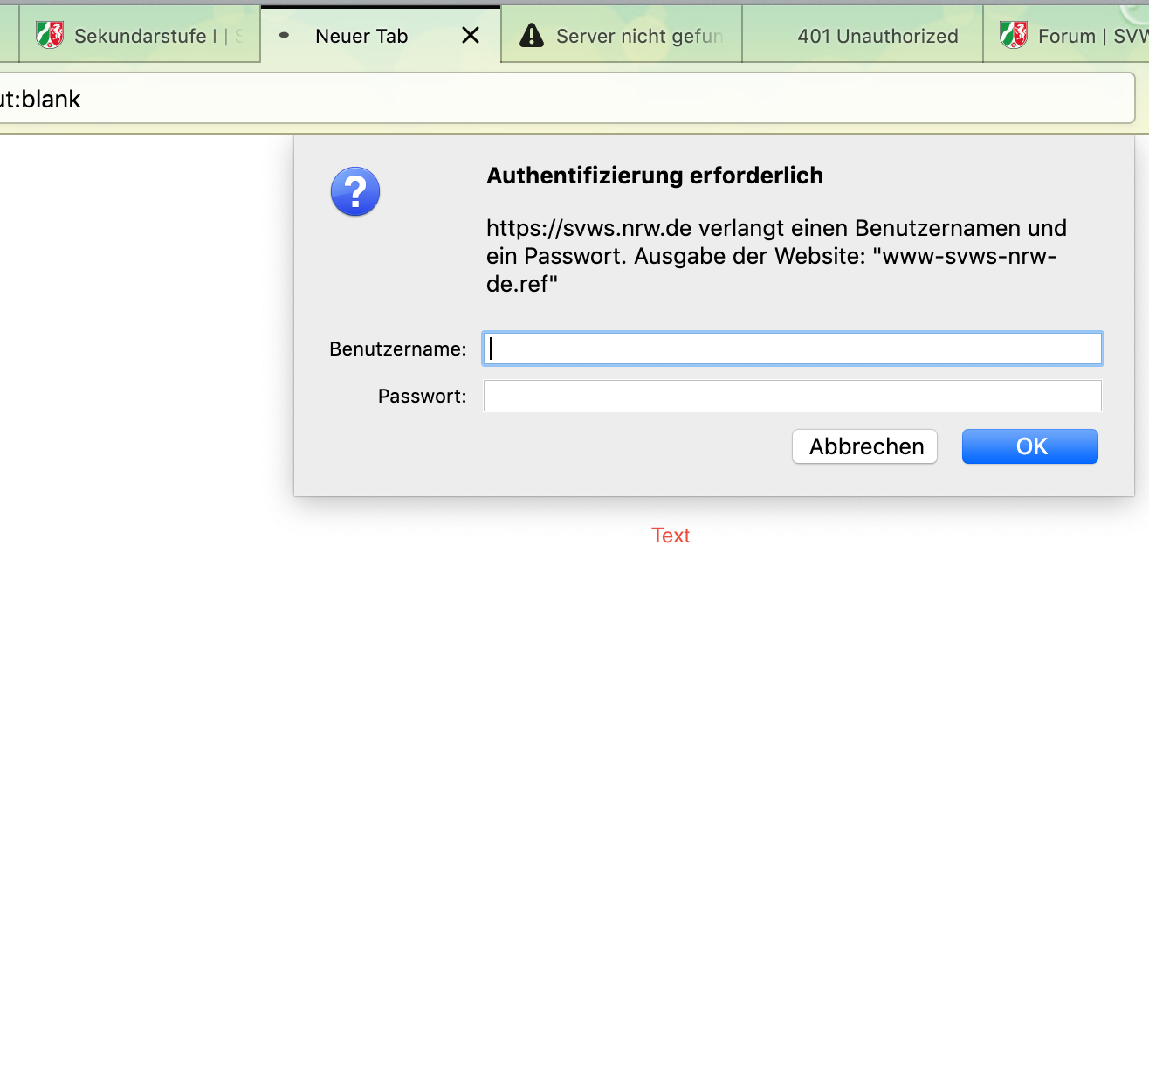Click the NRW crest favicon on Forum tab
This screenshot has width=1149, height=1071.
point(1014,36)
